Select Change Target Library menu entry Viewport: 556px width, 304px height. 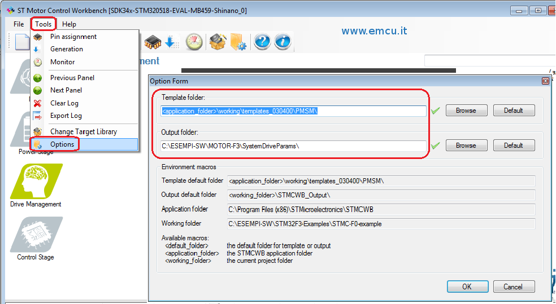[84, 131]
